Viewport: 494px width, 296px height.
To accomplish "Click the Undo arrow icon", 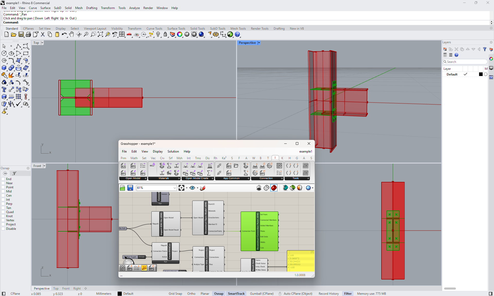I will pyautogui.click(x=64, y=35).
